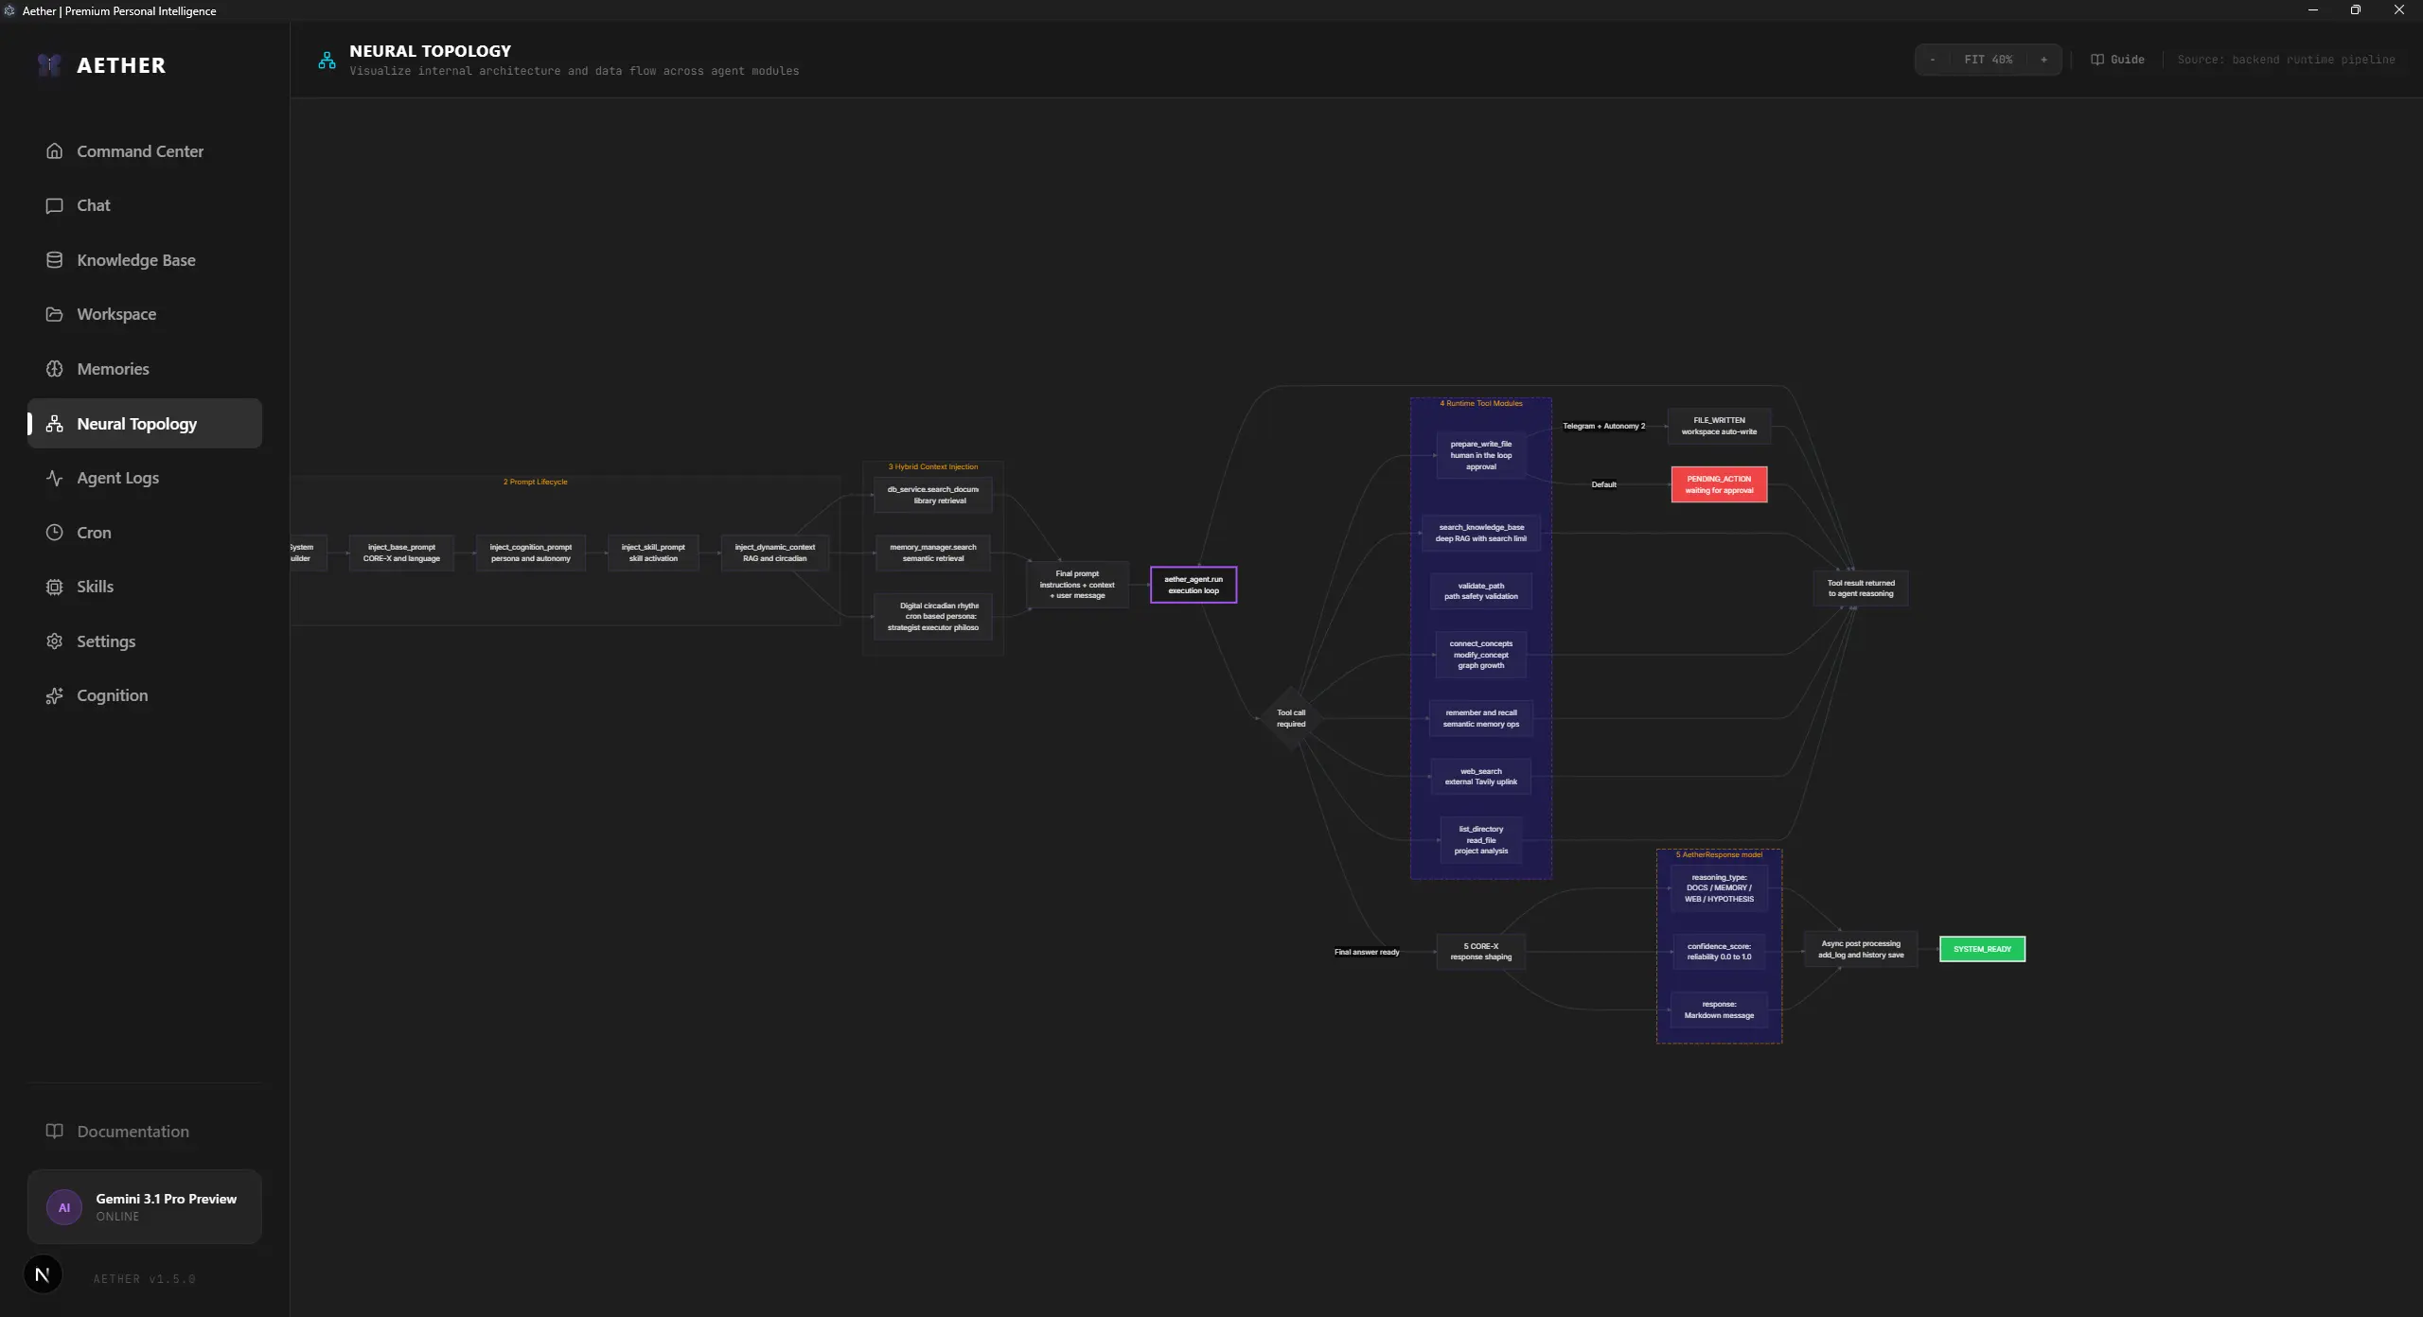
Task: Select the list_directory read_file node
Action: (1480, 840)
